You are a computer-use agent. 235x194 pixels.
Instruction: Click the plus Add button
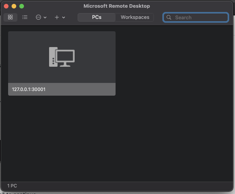[x=57, y=17]
